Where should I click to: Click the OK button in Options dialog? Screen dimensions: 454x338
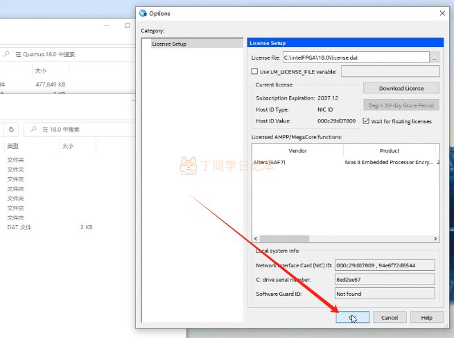(x=352, y=317)
